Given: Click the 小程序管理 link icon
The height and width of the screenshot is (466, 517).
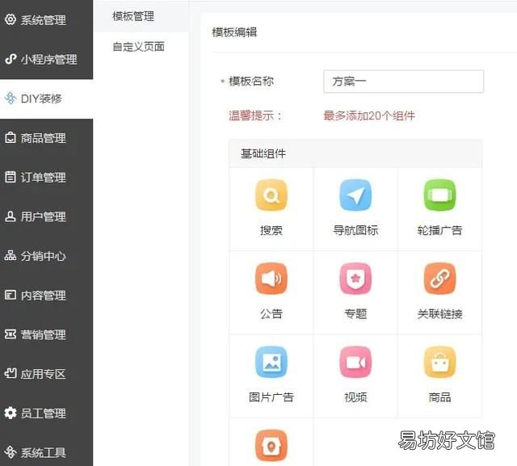Looking at the screenshot, I should tap(11, 59).
